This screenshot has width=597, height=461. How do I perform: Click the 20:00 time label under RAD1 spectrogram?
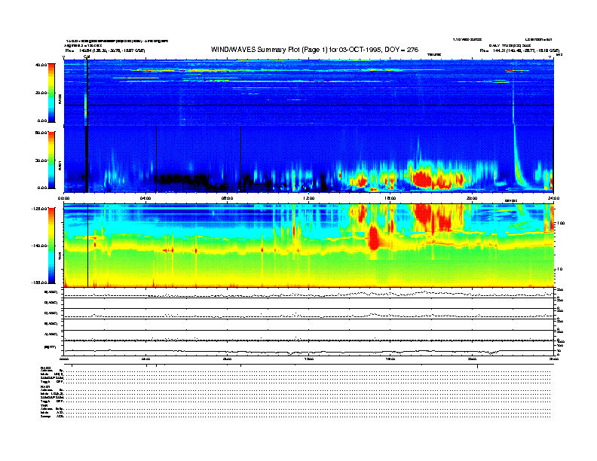(472, 198)
